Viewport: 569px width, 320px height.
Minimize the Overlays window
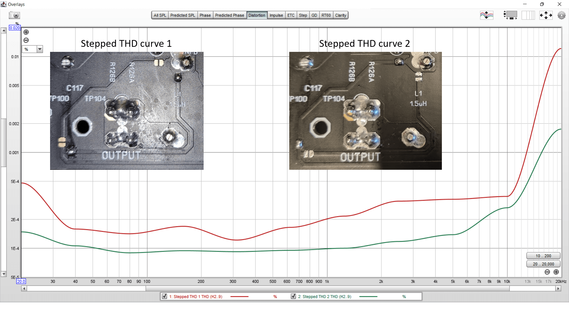tap(525, 4)
